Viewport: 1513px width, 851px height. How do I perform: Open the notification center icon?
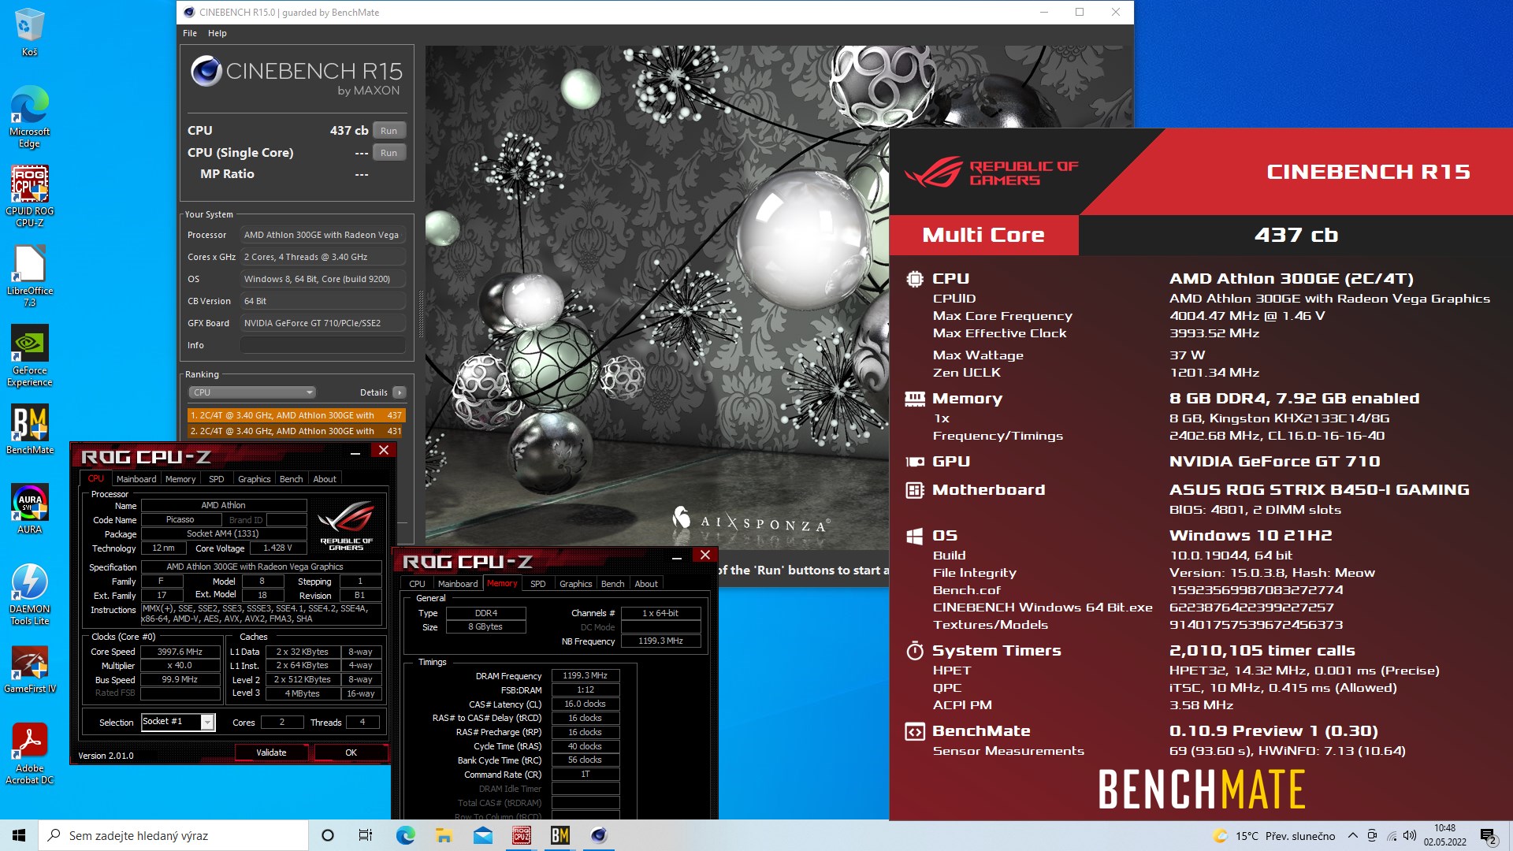[1489, 836]
